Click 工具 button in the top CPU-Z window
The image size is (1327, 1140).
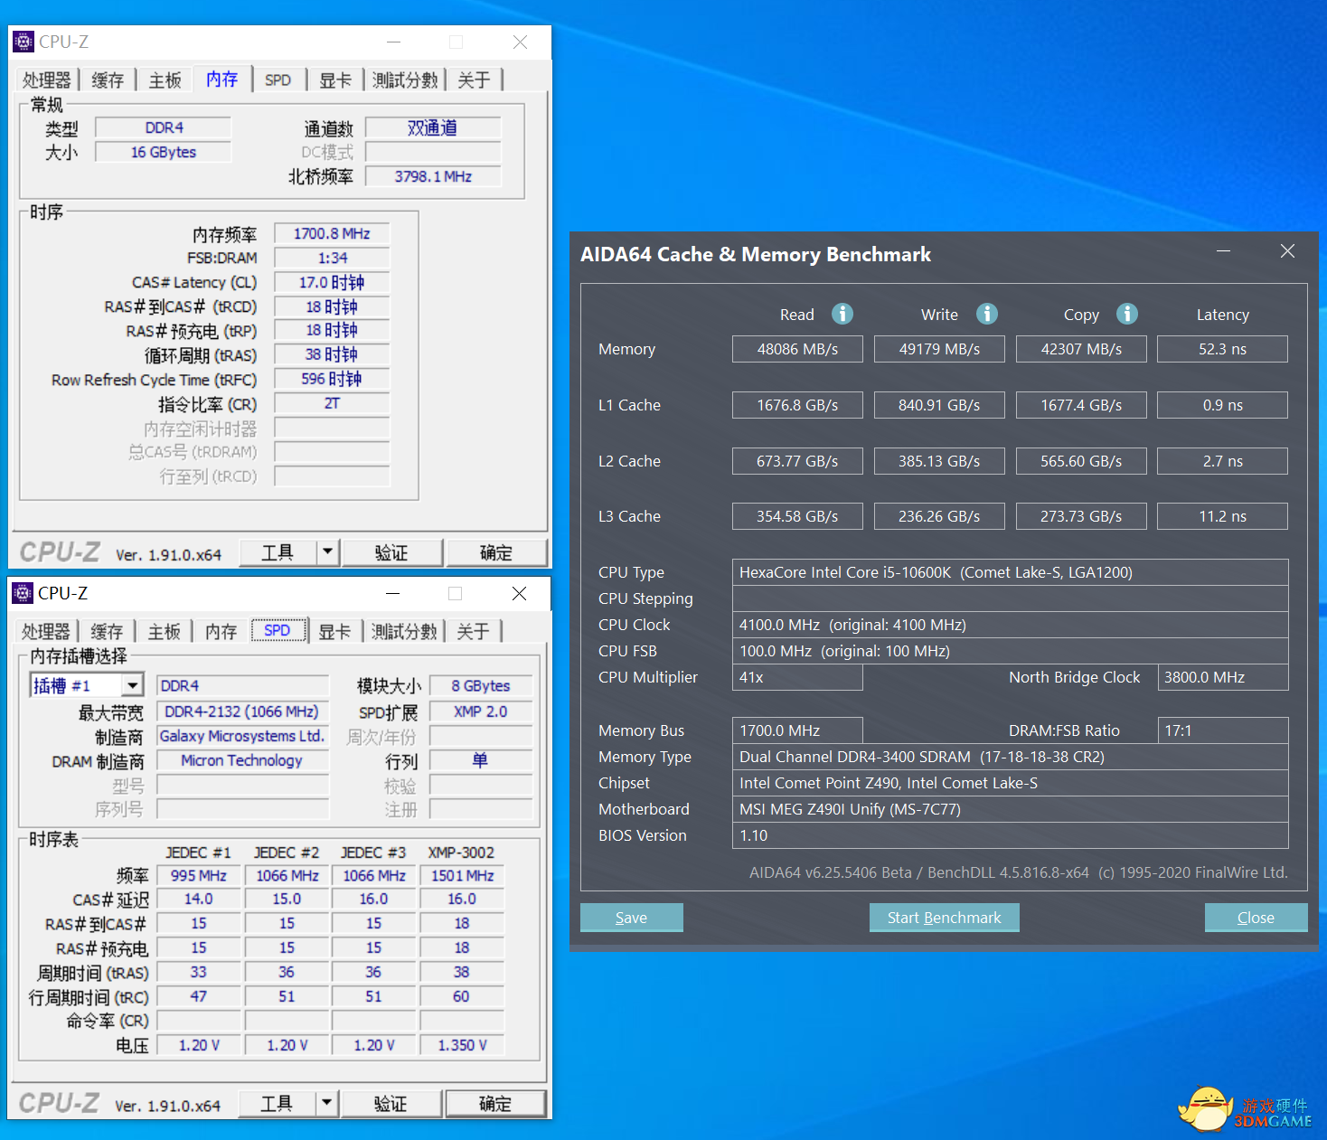pyautogui.click(x=278, y=552)
